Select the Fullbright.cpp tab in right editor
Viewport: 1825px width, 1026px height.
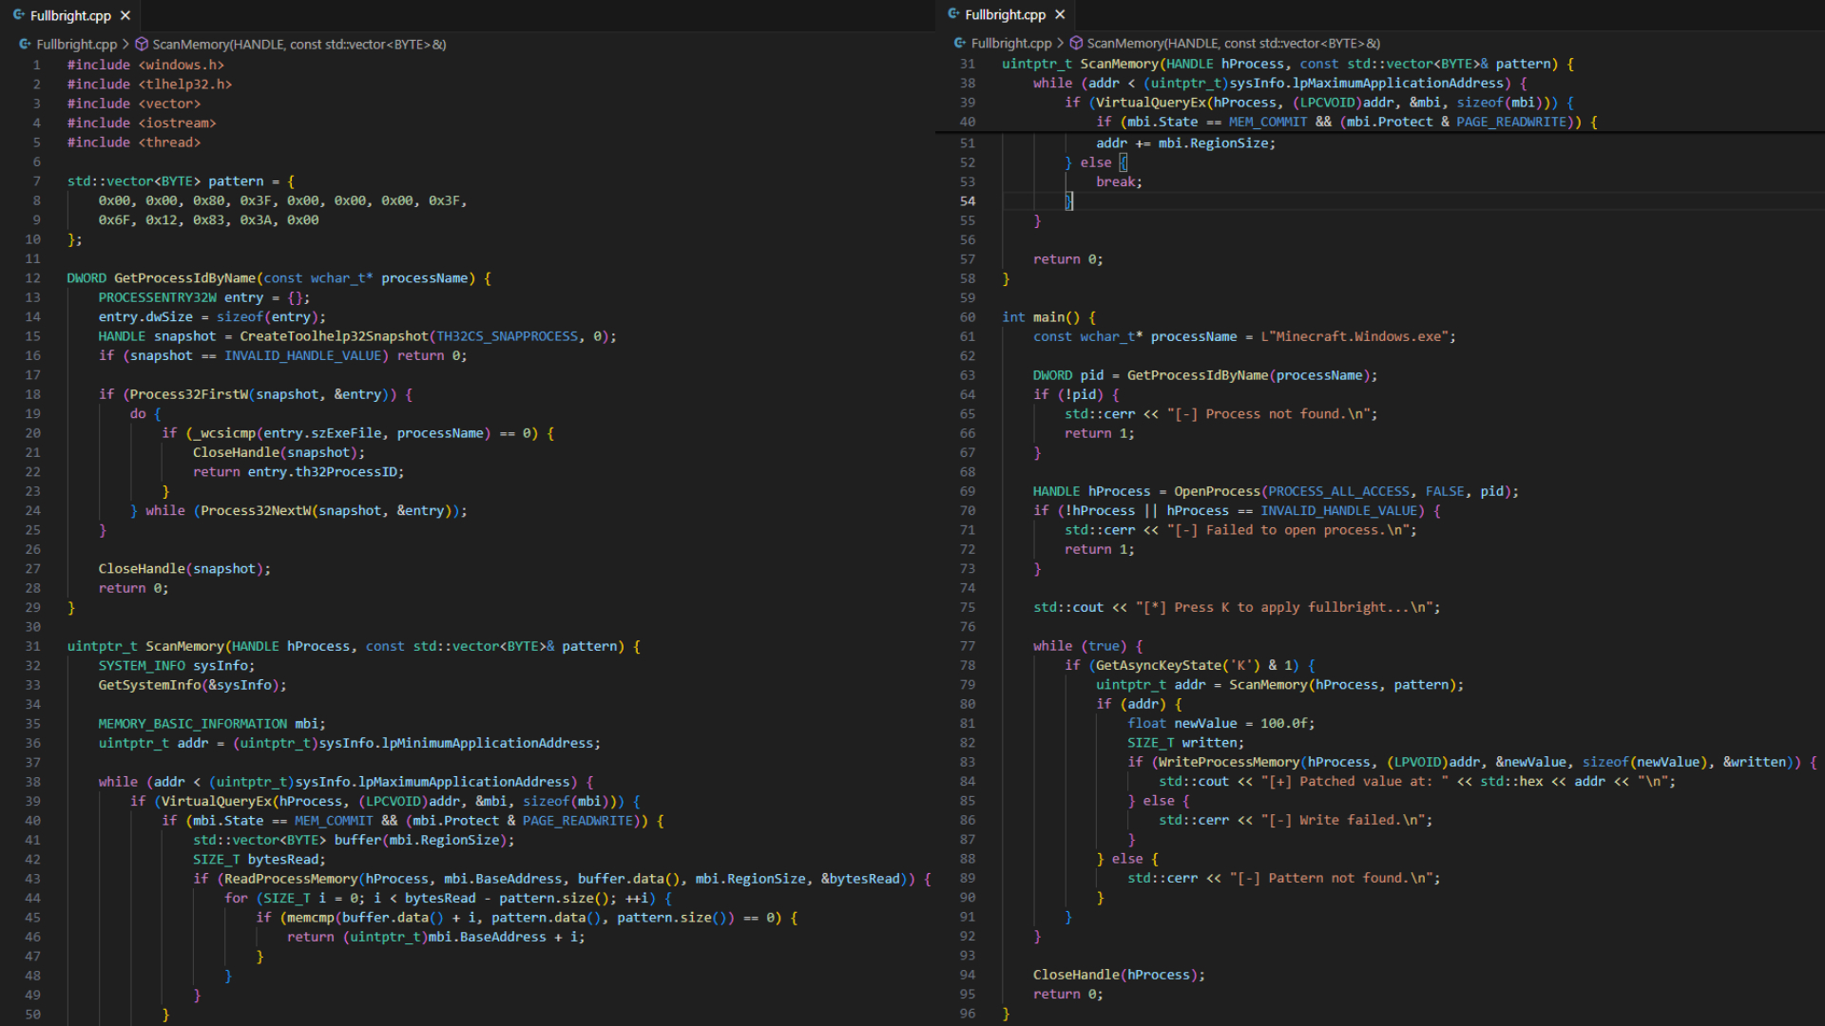click(1005, 14)
